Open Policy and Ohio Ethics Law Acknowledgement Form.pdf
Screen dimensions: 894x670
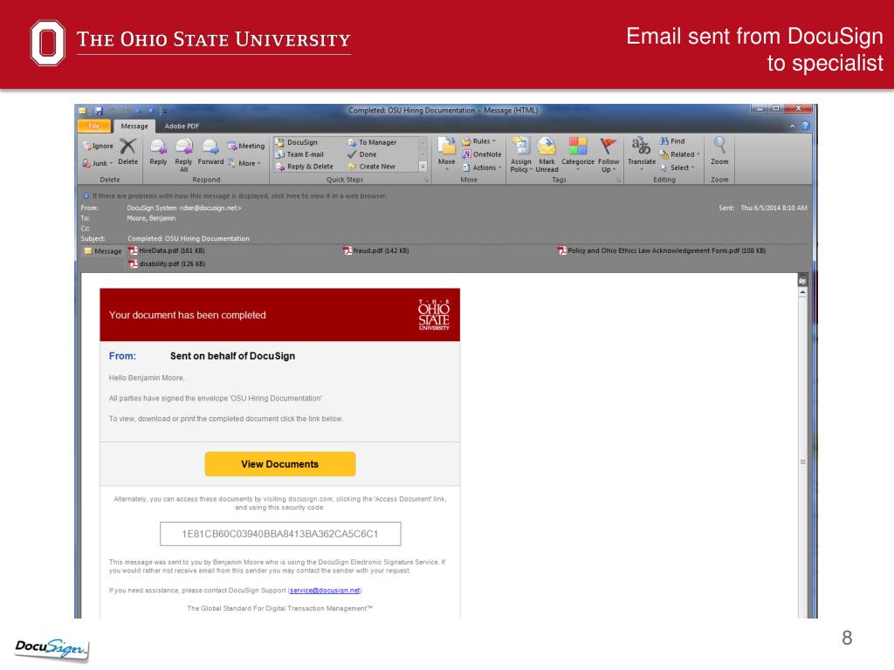[662, 250]
